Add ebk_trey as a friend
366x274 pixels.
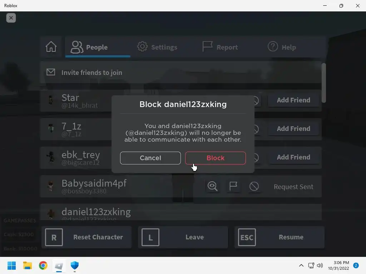click(x=293, y=157)
